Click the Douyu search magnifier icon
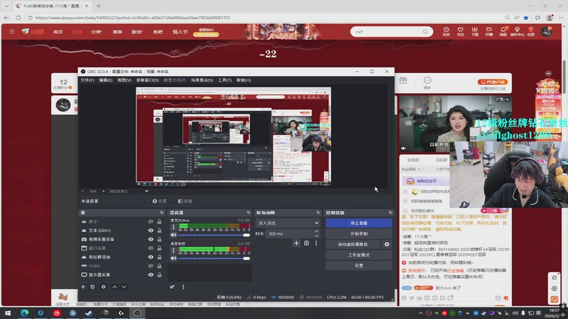 (425, 32)
